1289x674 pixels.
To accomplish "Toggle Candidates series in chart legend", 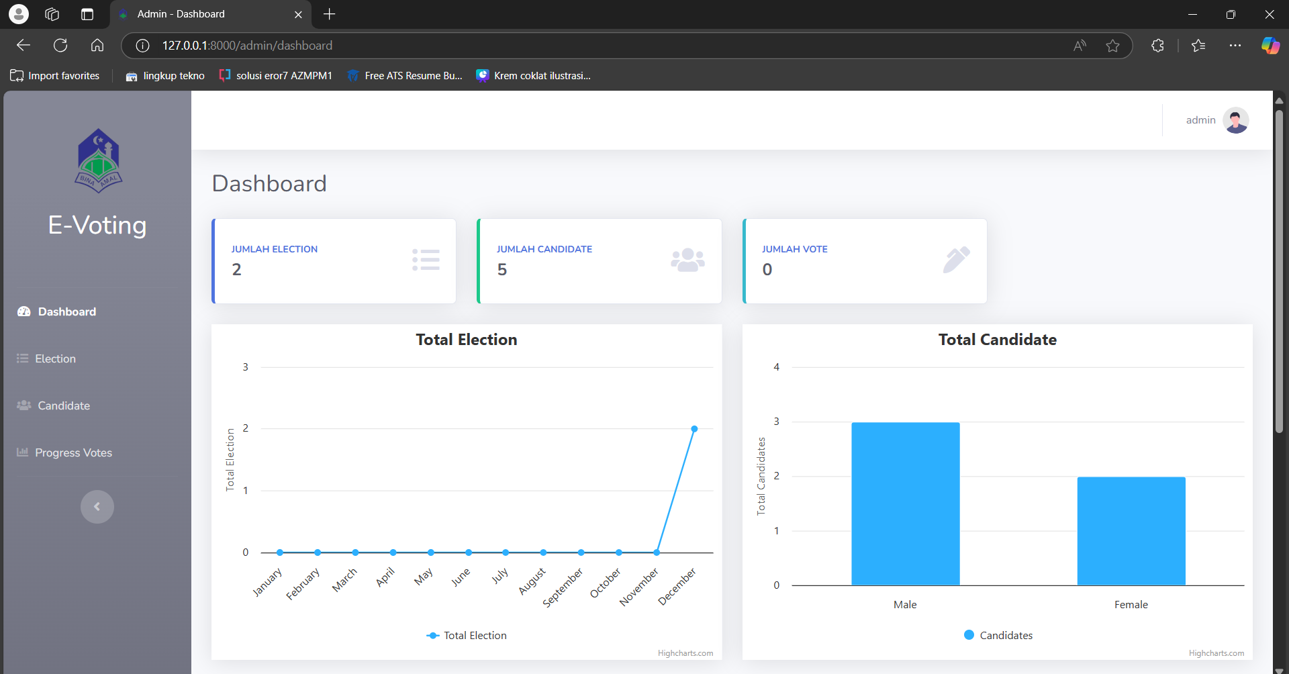I will click(x=998, y=635).
